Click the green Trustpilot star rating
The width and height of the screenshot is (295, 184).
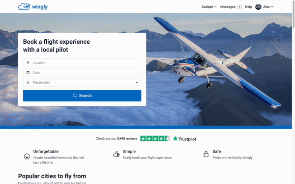(x=155, y=138)
